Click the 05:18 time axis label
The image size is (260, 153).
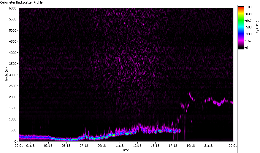pos(66,146)
